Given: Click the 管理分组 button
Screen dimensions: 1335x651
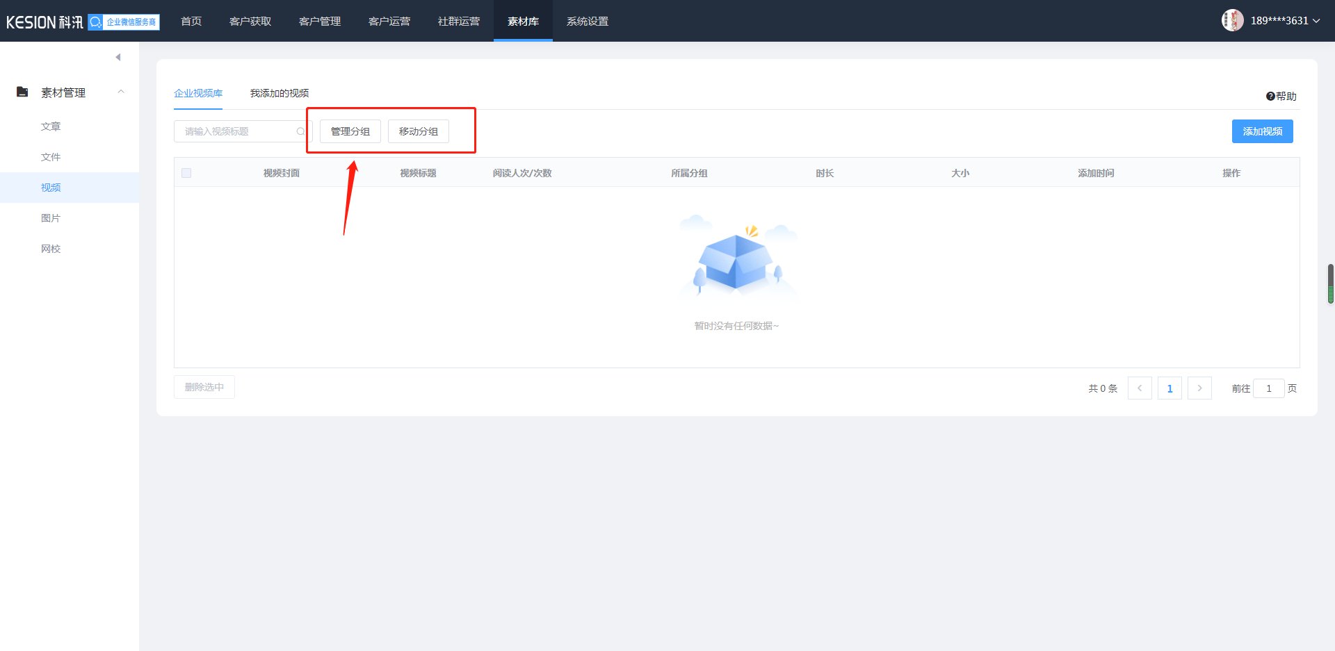Looking at the screenshot, I should point(350,131).
